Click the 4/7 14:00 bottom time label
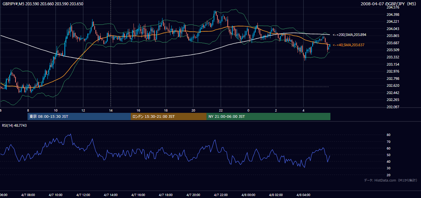 point(111,195)
